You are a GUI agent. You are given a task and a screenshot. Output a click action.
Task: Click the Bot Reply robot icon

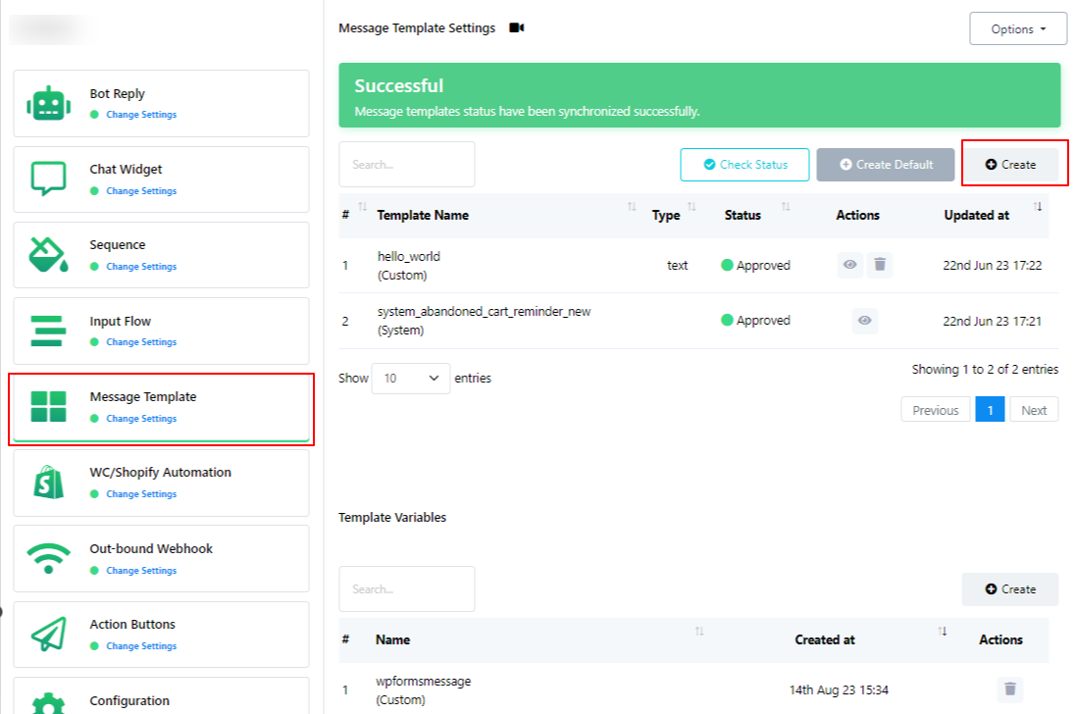click(x=48, y=103)
